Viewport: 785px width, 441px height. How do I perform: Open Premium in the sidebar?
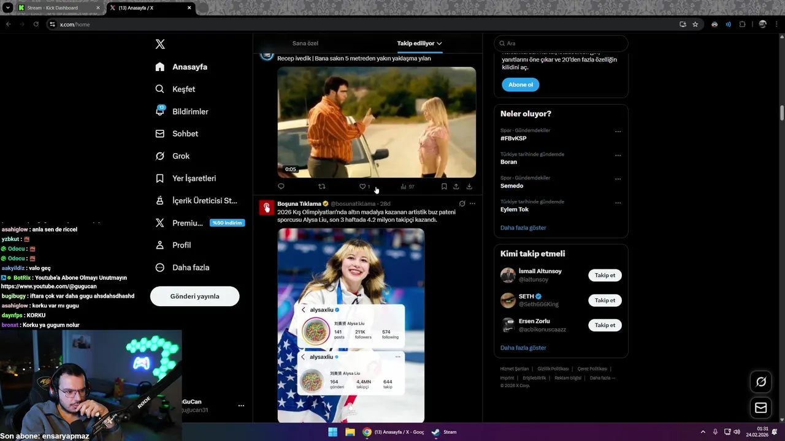[200, 223]
